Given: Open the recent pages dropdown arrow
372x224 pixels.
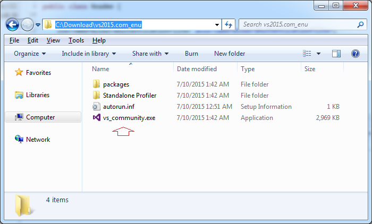Looking at the screenshot, I should pyautogui.click(x=38, y=24).
